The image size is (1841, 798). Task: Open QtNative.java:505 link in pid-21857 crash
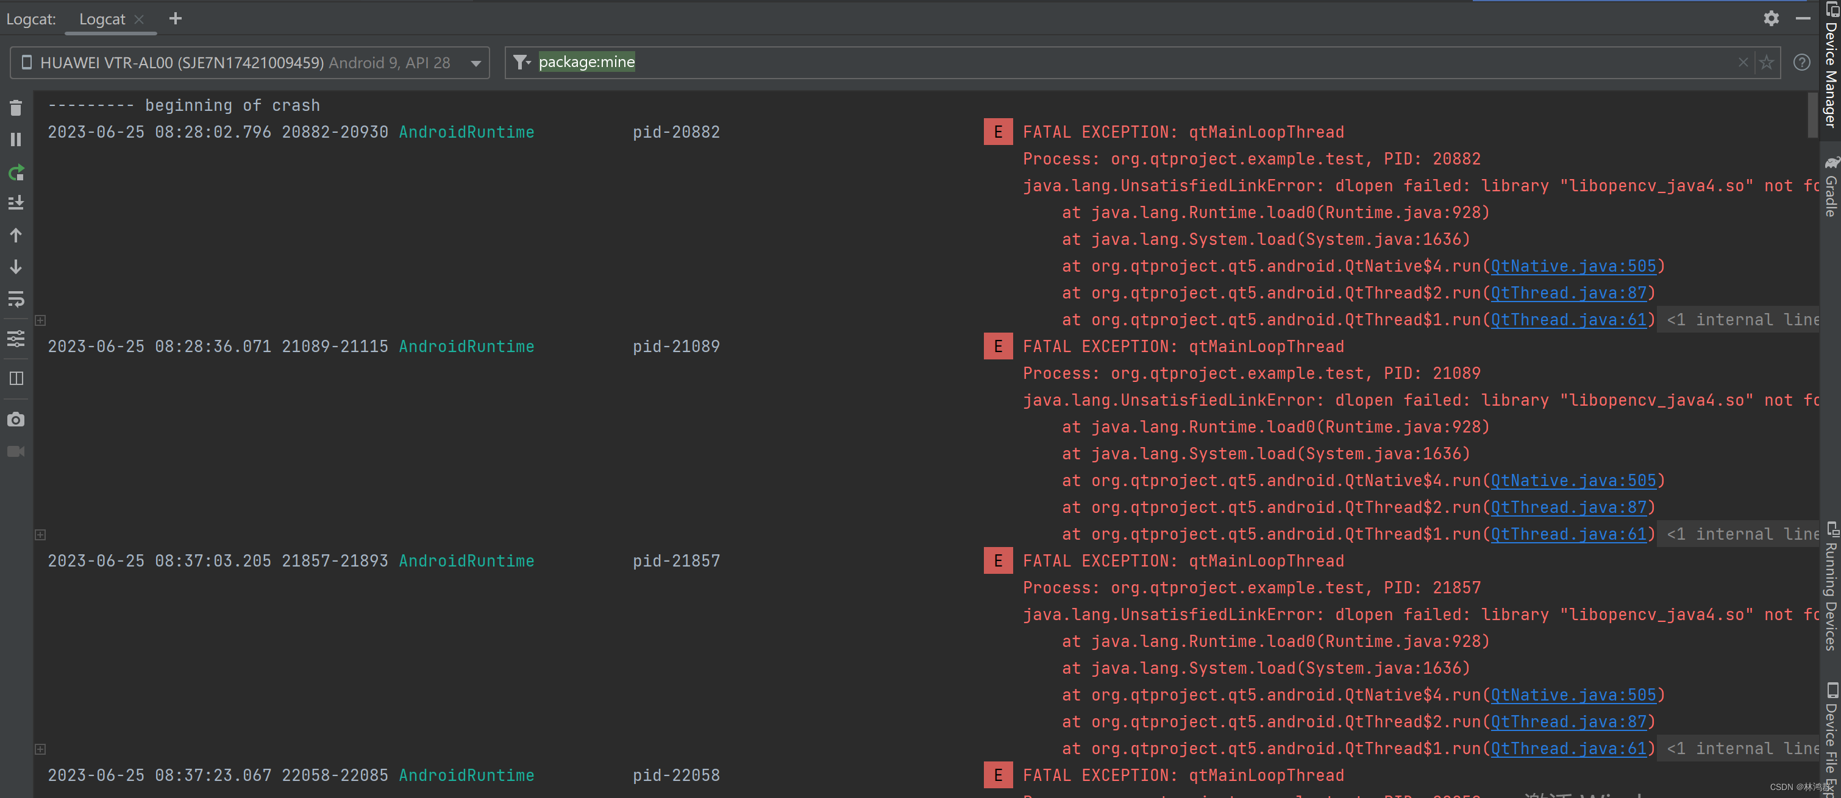coord(1573,694)
